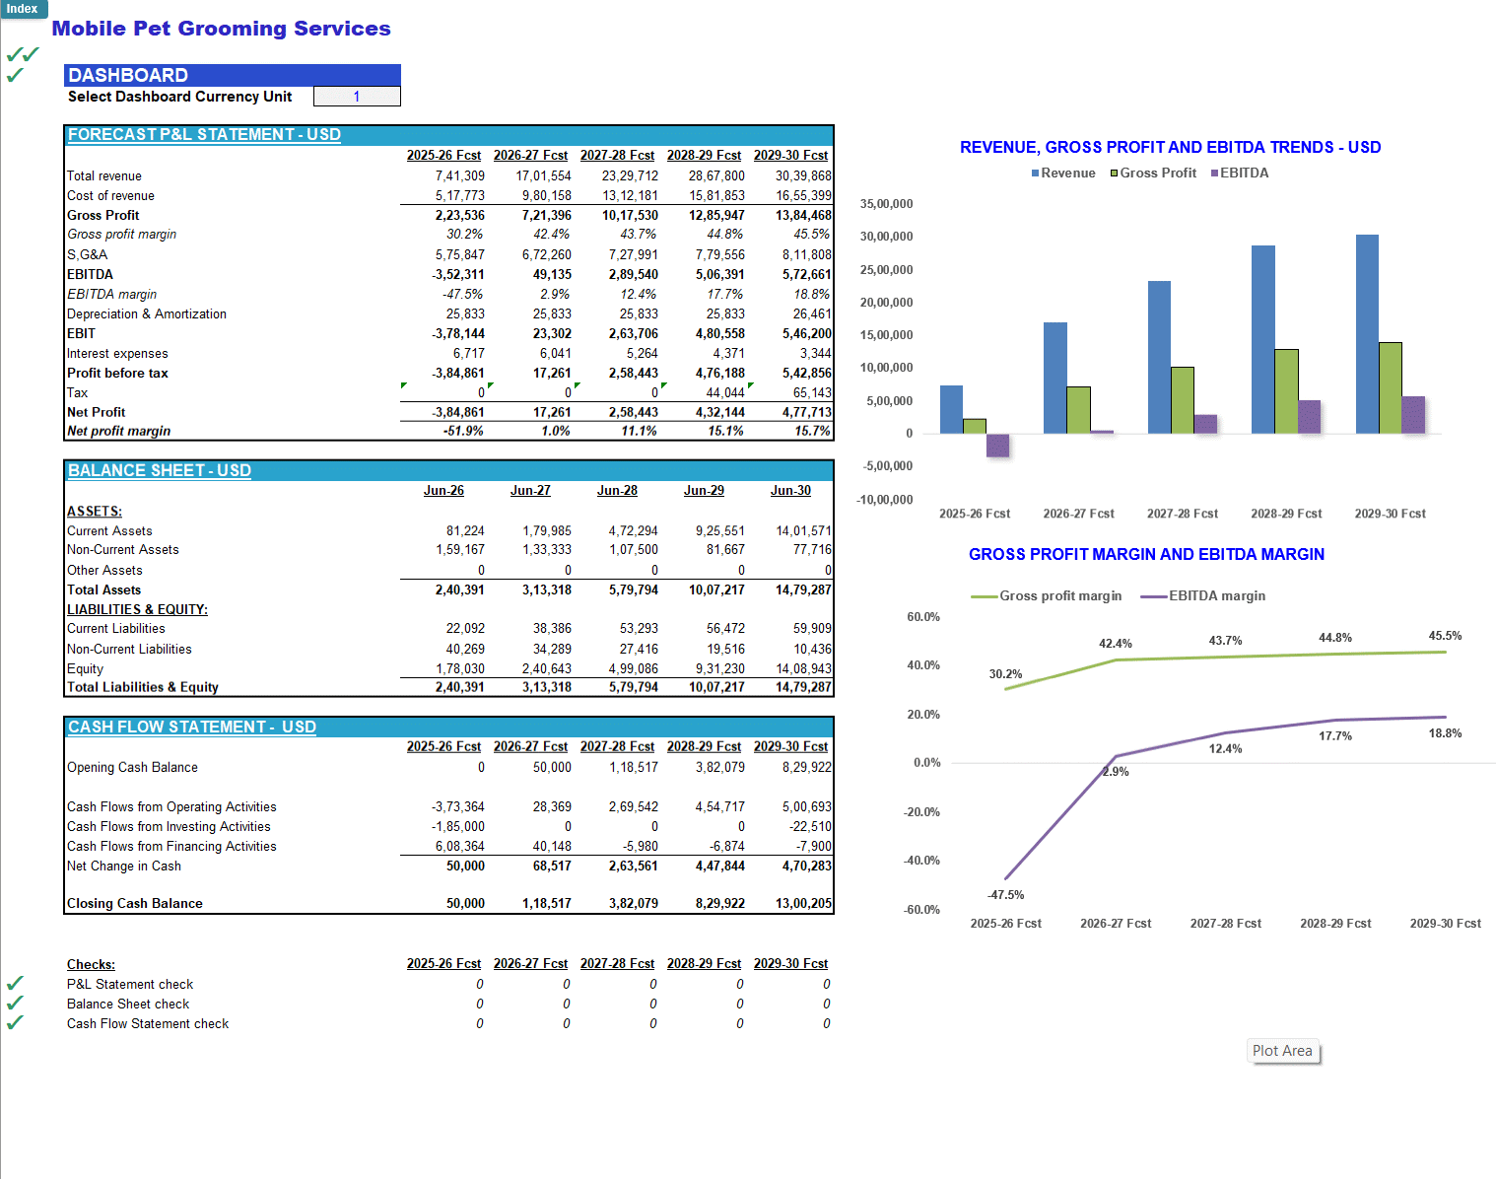The image size is (1496, 1179).
Task: Click the Net profit margin value -51.9%
Action: pos(463,432)
